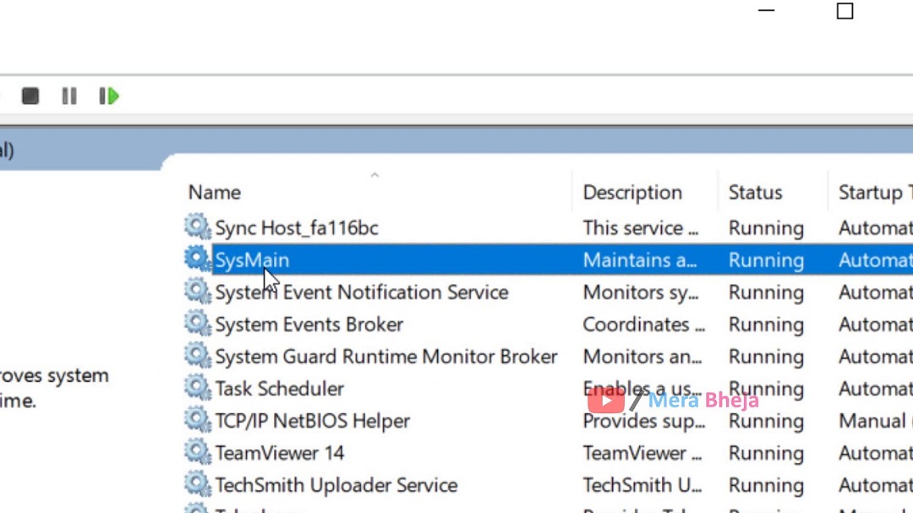
Task: Maximize the Services window
Action: click(x=845, y=11)
